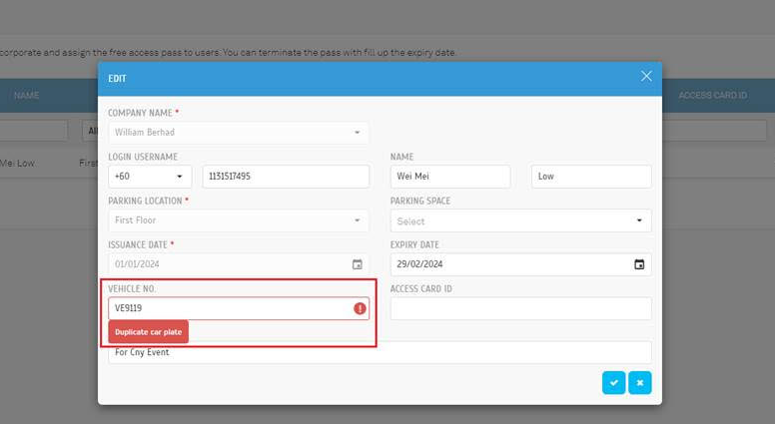Click the NAME column header in background table
Viewport: 775px width, 424px height.
coord(27,96)
